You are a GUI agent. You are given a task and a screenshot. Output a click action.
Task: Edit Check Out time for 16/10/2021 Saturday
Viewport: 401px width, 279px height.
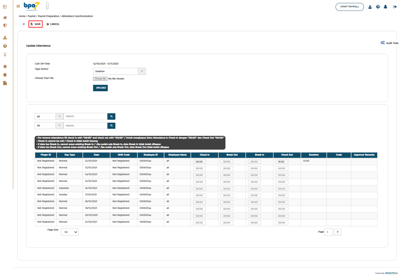pyautogui.click(x=282, y=189)
